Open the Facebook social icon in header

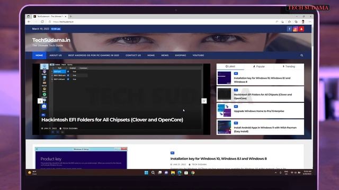(289, 29)
